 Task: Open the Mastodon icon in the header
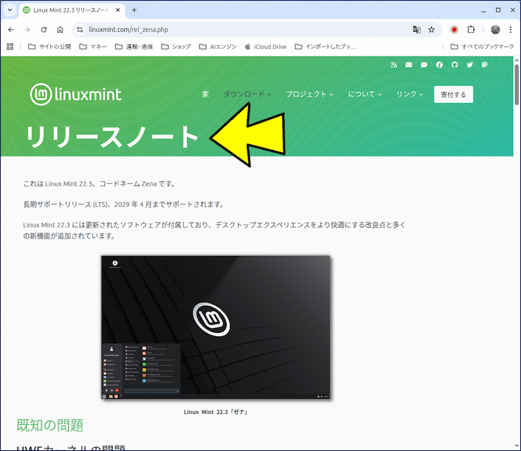click(x=485, y=65)
